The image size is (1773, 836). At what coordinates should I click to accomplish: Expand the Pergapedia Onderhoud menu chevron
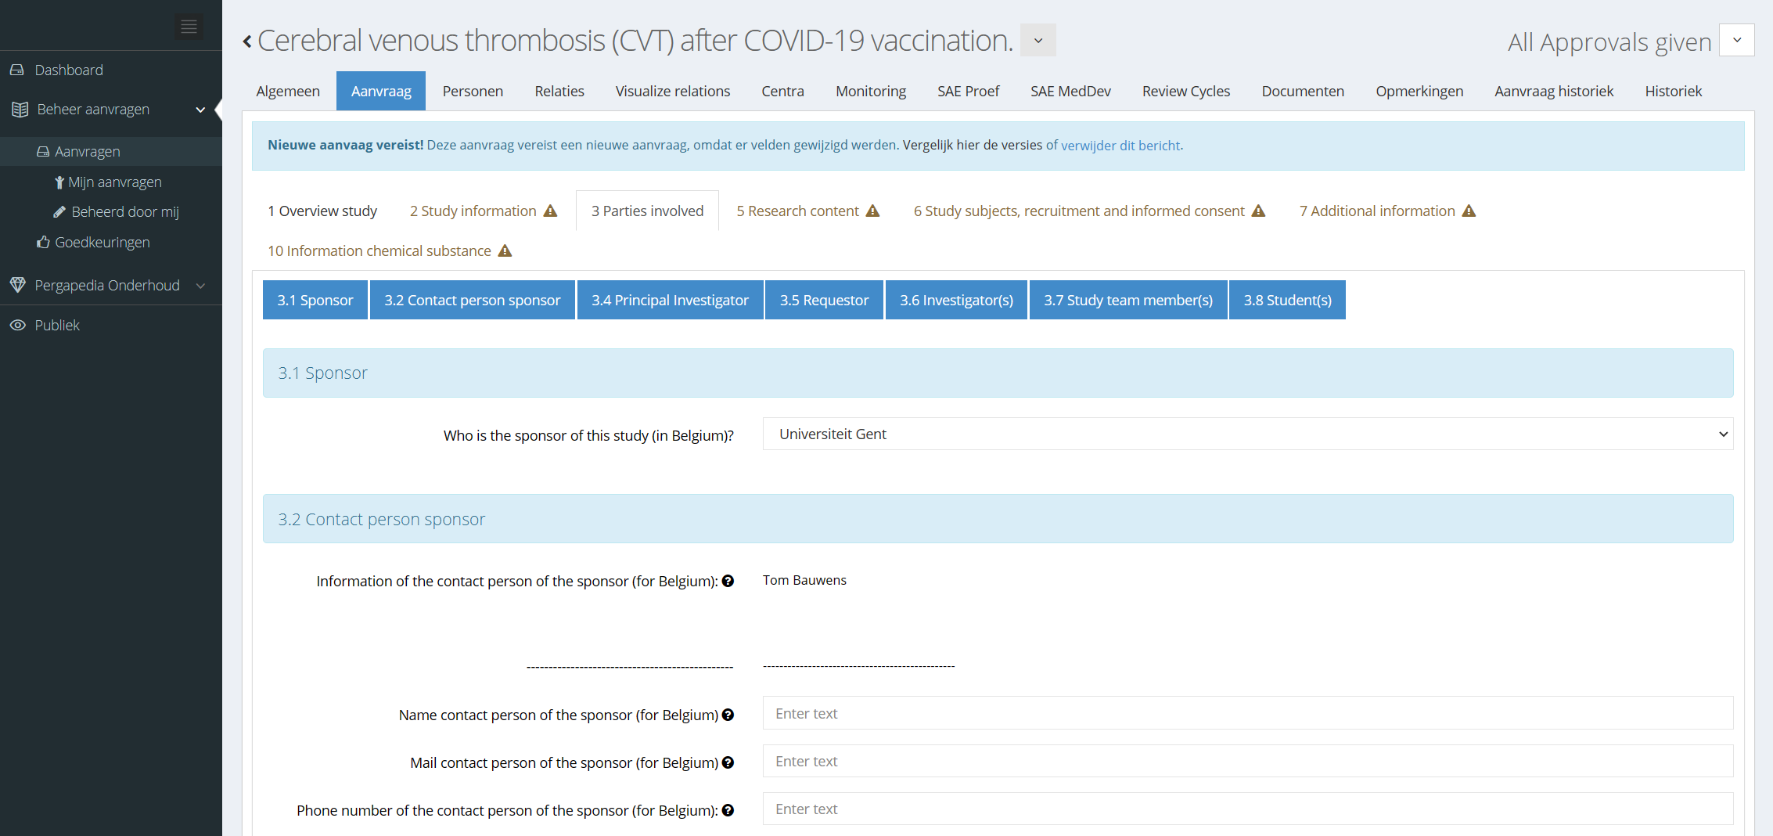(200, 286)
